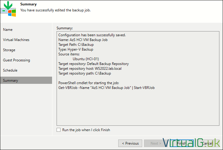Open the Schedule step
223x150 pixels.
pyautogui.click(x=10, y=70)
